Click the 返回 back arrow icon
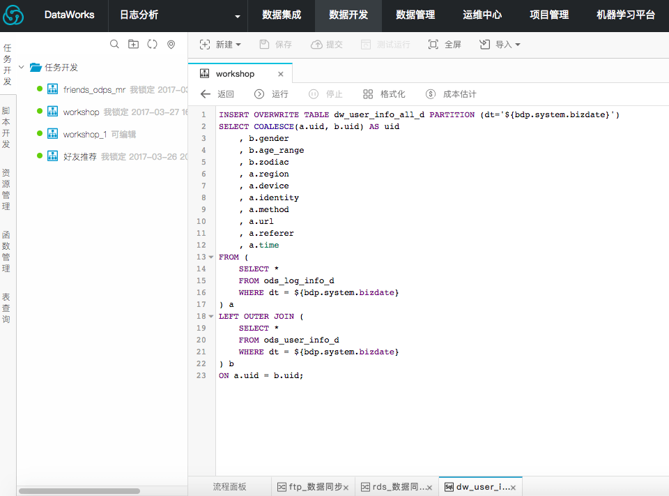This screenshot has height=496, width=669. (x=206, y=94)
